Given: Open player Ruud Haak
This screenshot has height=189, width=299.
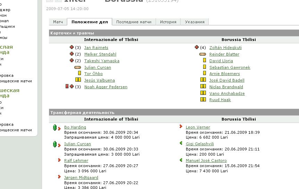Looking at the screenshot, I should click(220, 100).
